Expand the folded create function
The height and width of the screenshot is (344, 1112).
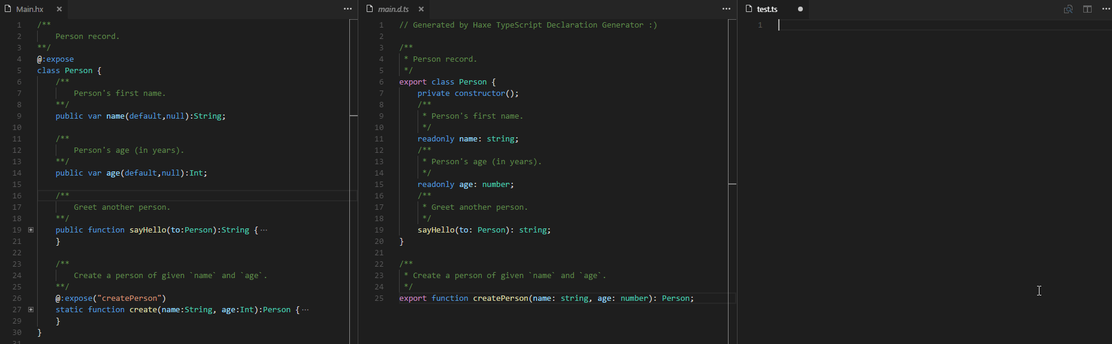[x=31, y=309]
